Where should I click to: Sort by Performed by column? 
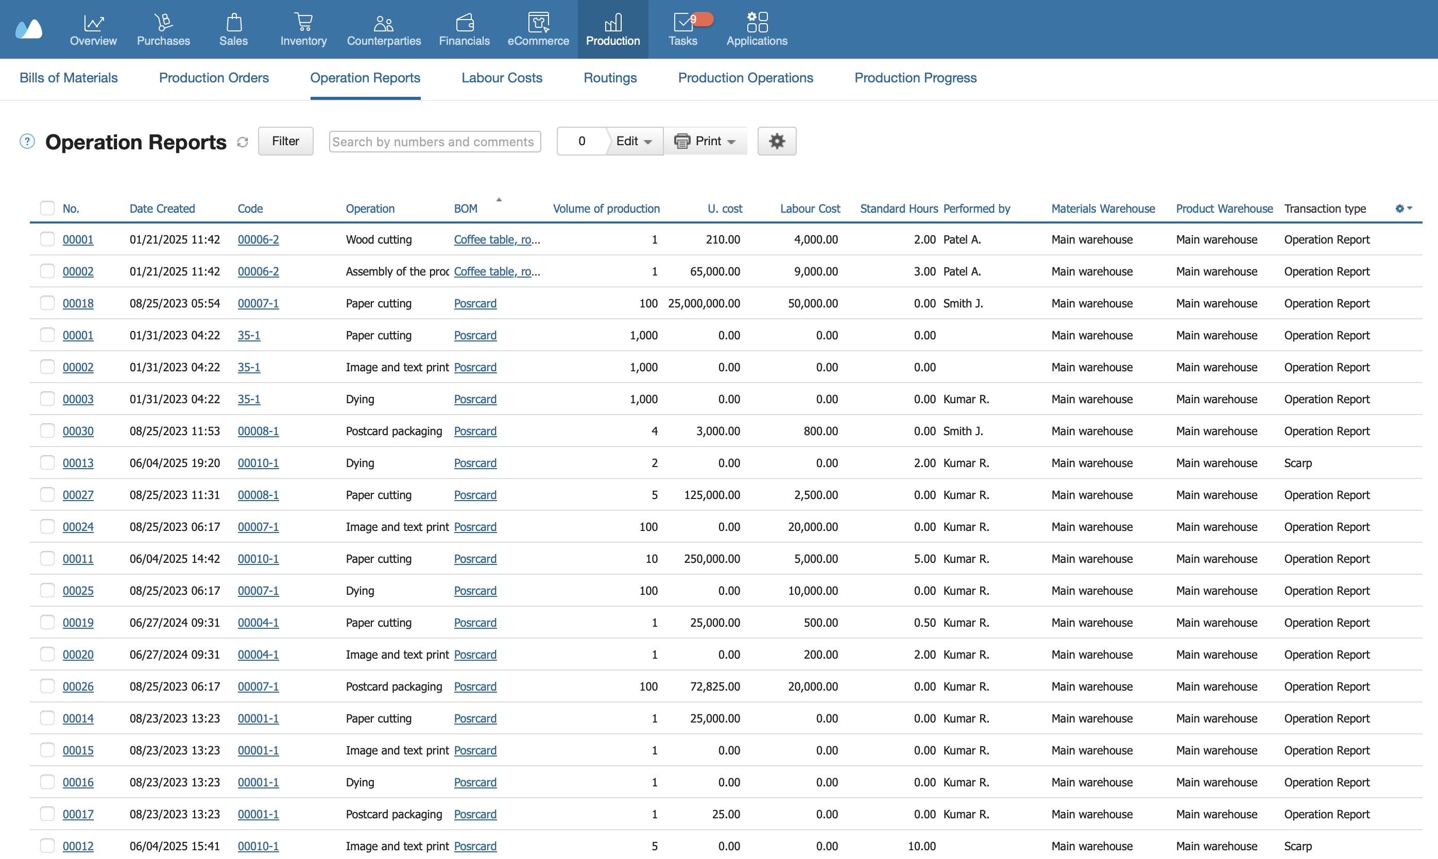(977, 209)
